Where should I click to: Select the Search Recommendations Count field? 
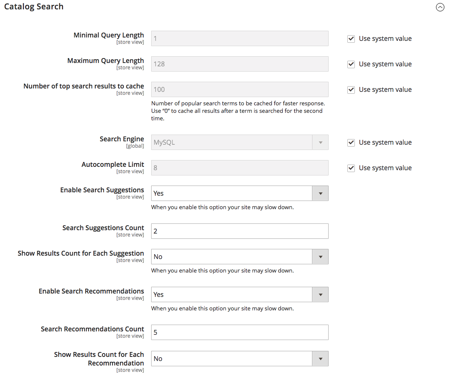click(240, 332)
